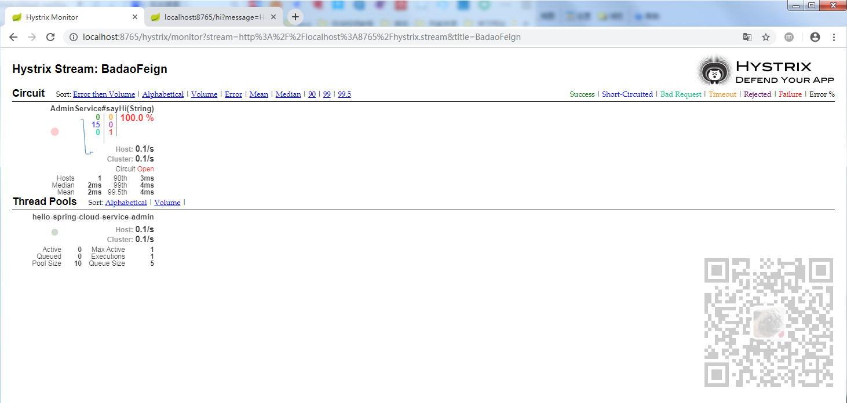847x403 pixels.
Task: Click Pool Size value 10
Action: tap(78, 263)
